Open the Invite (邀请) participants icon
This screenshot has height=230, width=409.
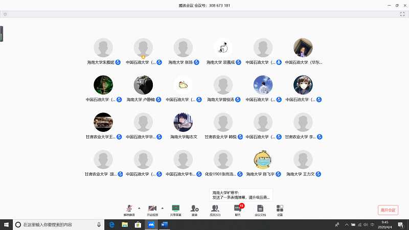(194, 210)
